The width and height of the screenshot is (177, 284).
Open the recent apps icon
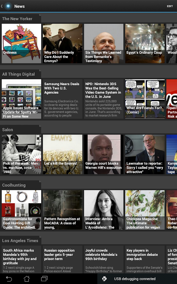[x=44, y=279]
